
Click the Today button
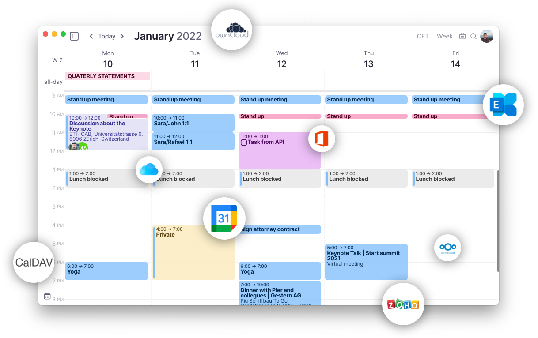tap(107, 36)
